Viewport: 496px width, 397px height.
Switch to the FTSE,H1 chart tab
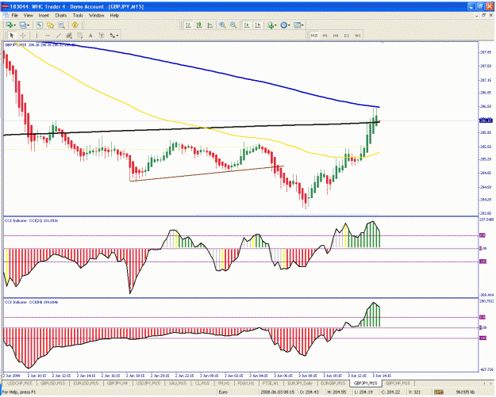271,384
